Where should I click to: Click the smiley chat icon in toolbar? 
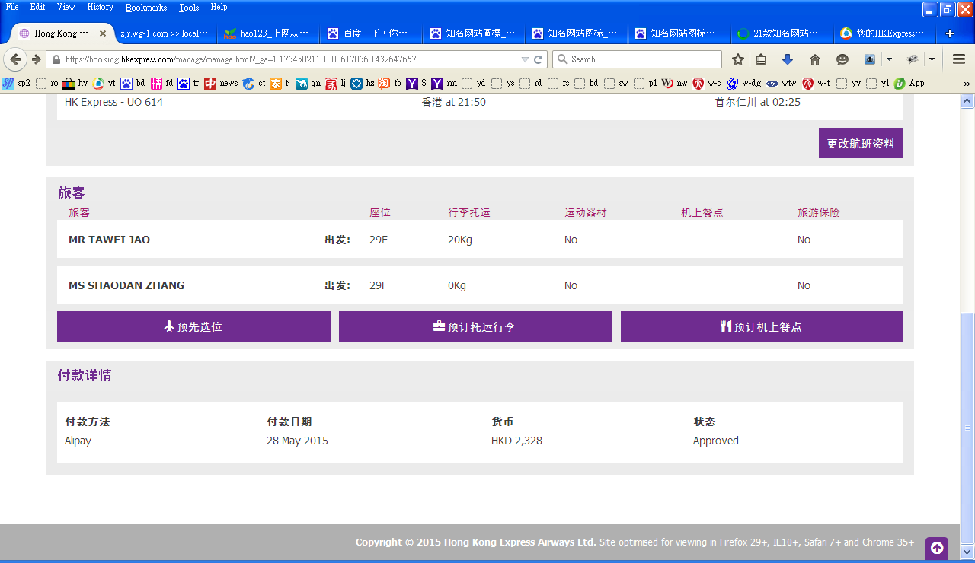(842, 59)
